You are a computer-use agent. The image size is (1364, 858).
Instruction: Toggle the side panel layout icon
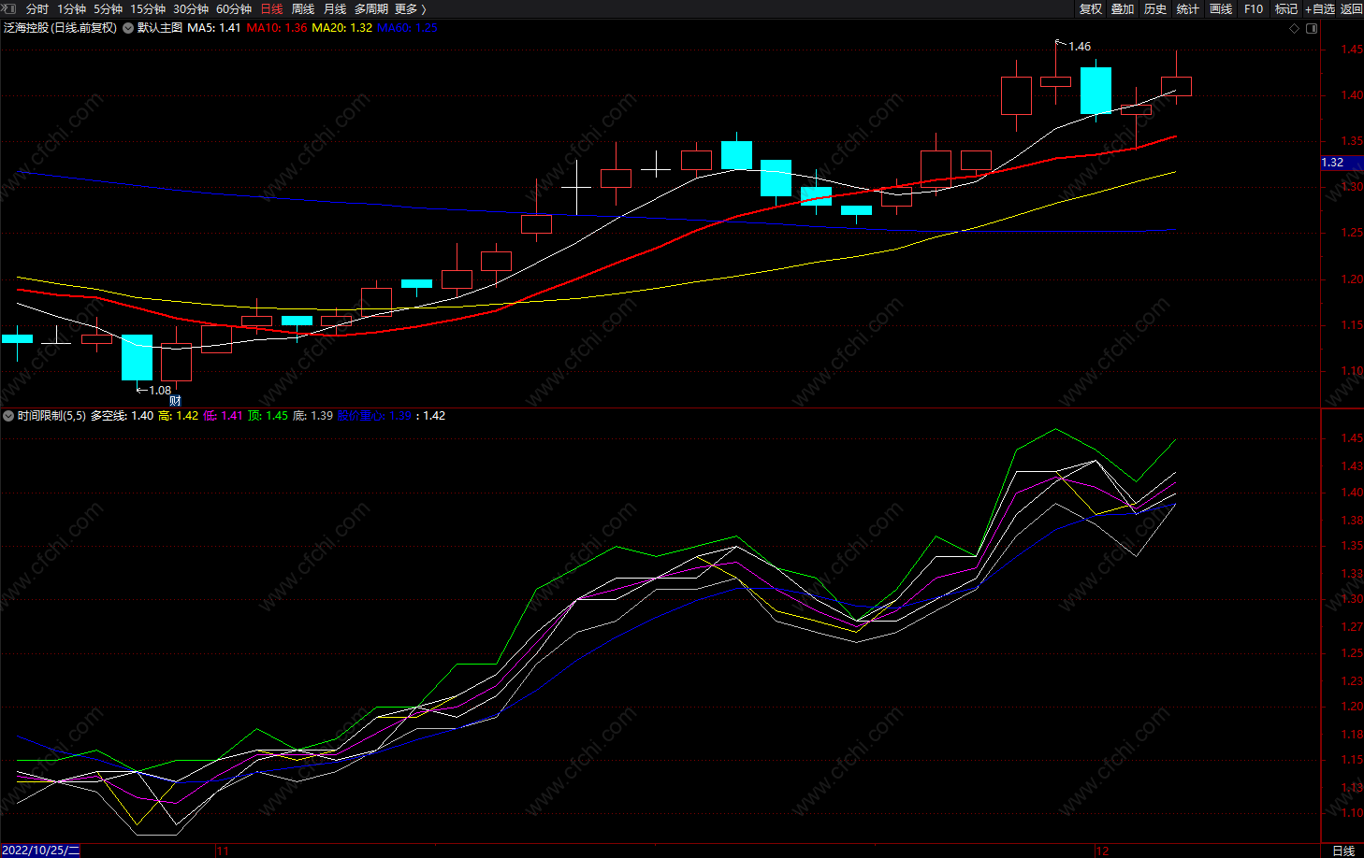click(x=1312, y=28)
